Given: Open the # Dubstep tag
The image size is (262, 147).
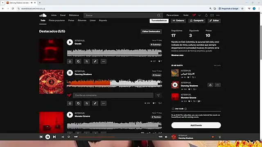Looking at the screenshot, I should tap(156, 45).
